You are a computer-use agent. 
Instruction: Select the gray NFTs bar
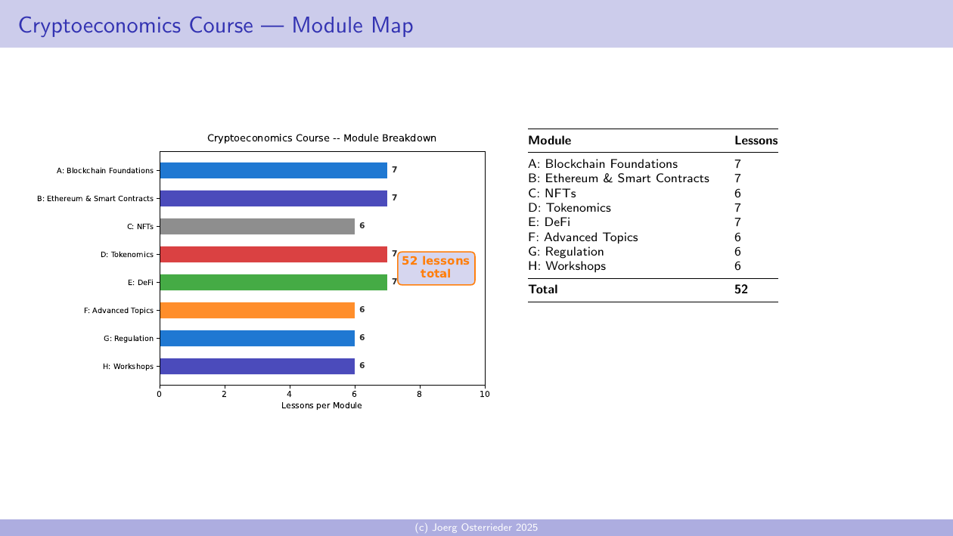(x=257, y=225)
